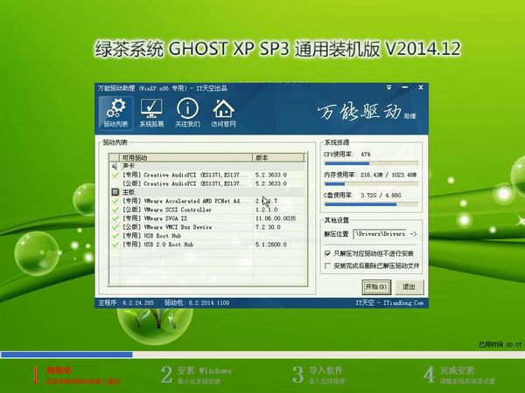This screenshot has width=525, height=393.
Task: Select the USB 2.0 Root Hub text
Action: (157, 245)
